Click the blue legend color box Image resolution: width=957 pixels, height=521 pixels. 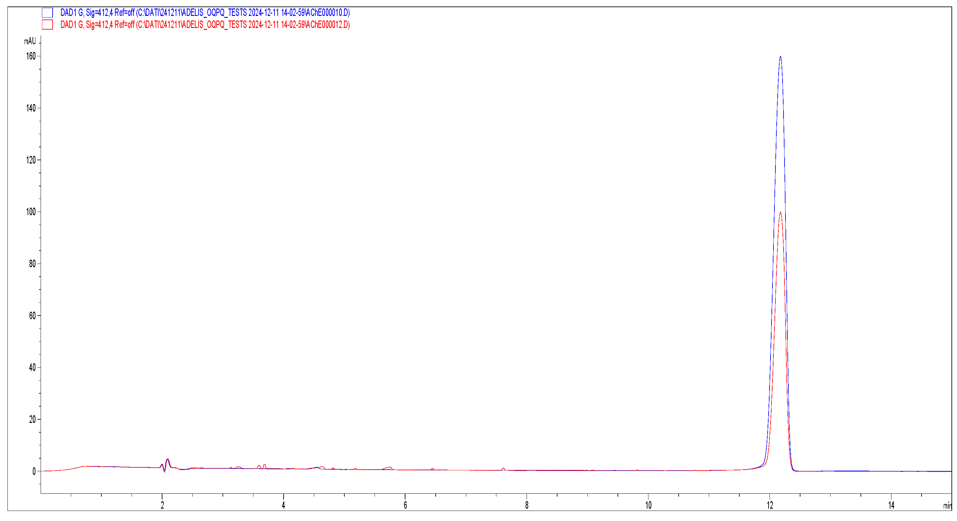[47, 13]
